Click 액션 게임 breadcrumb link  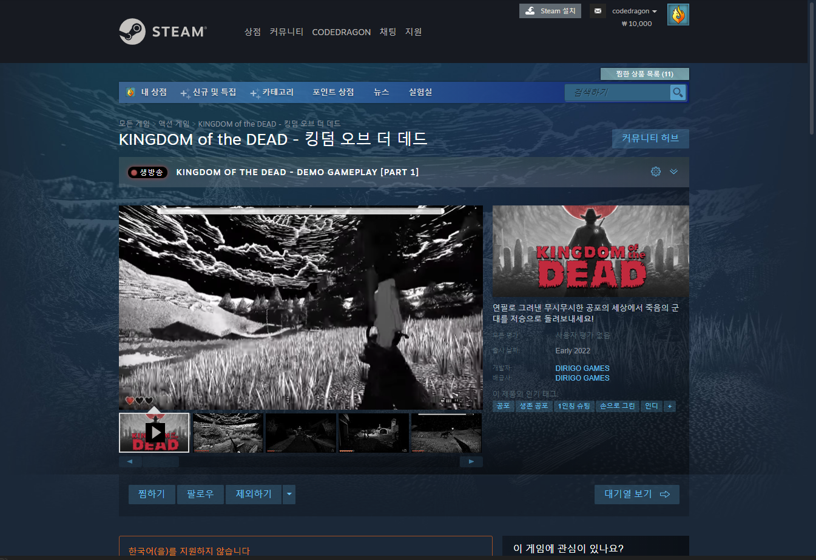coord(174,124)
